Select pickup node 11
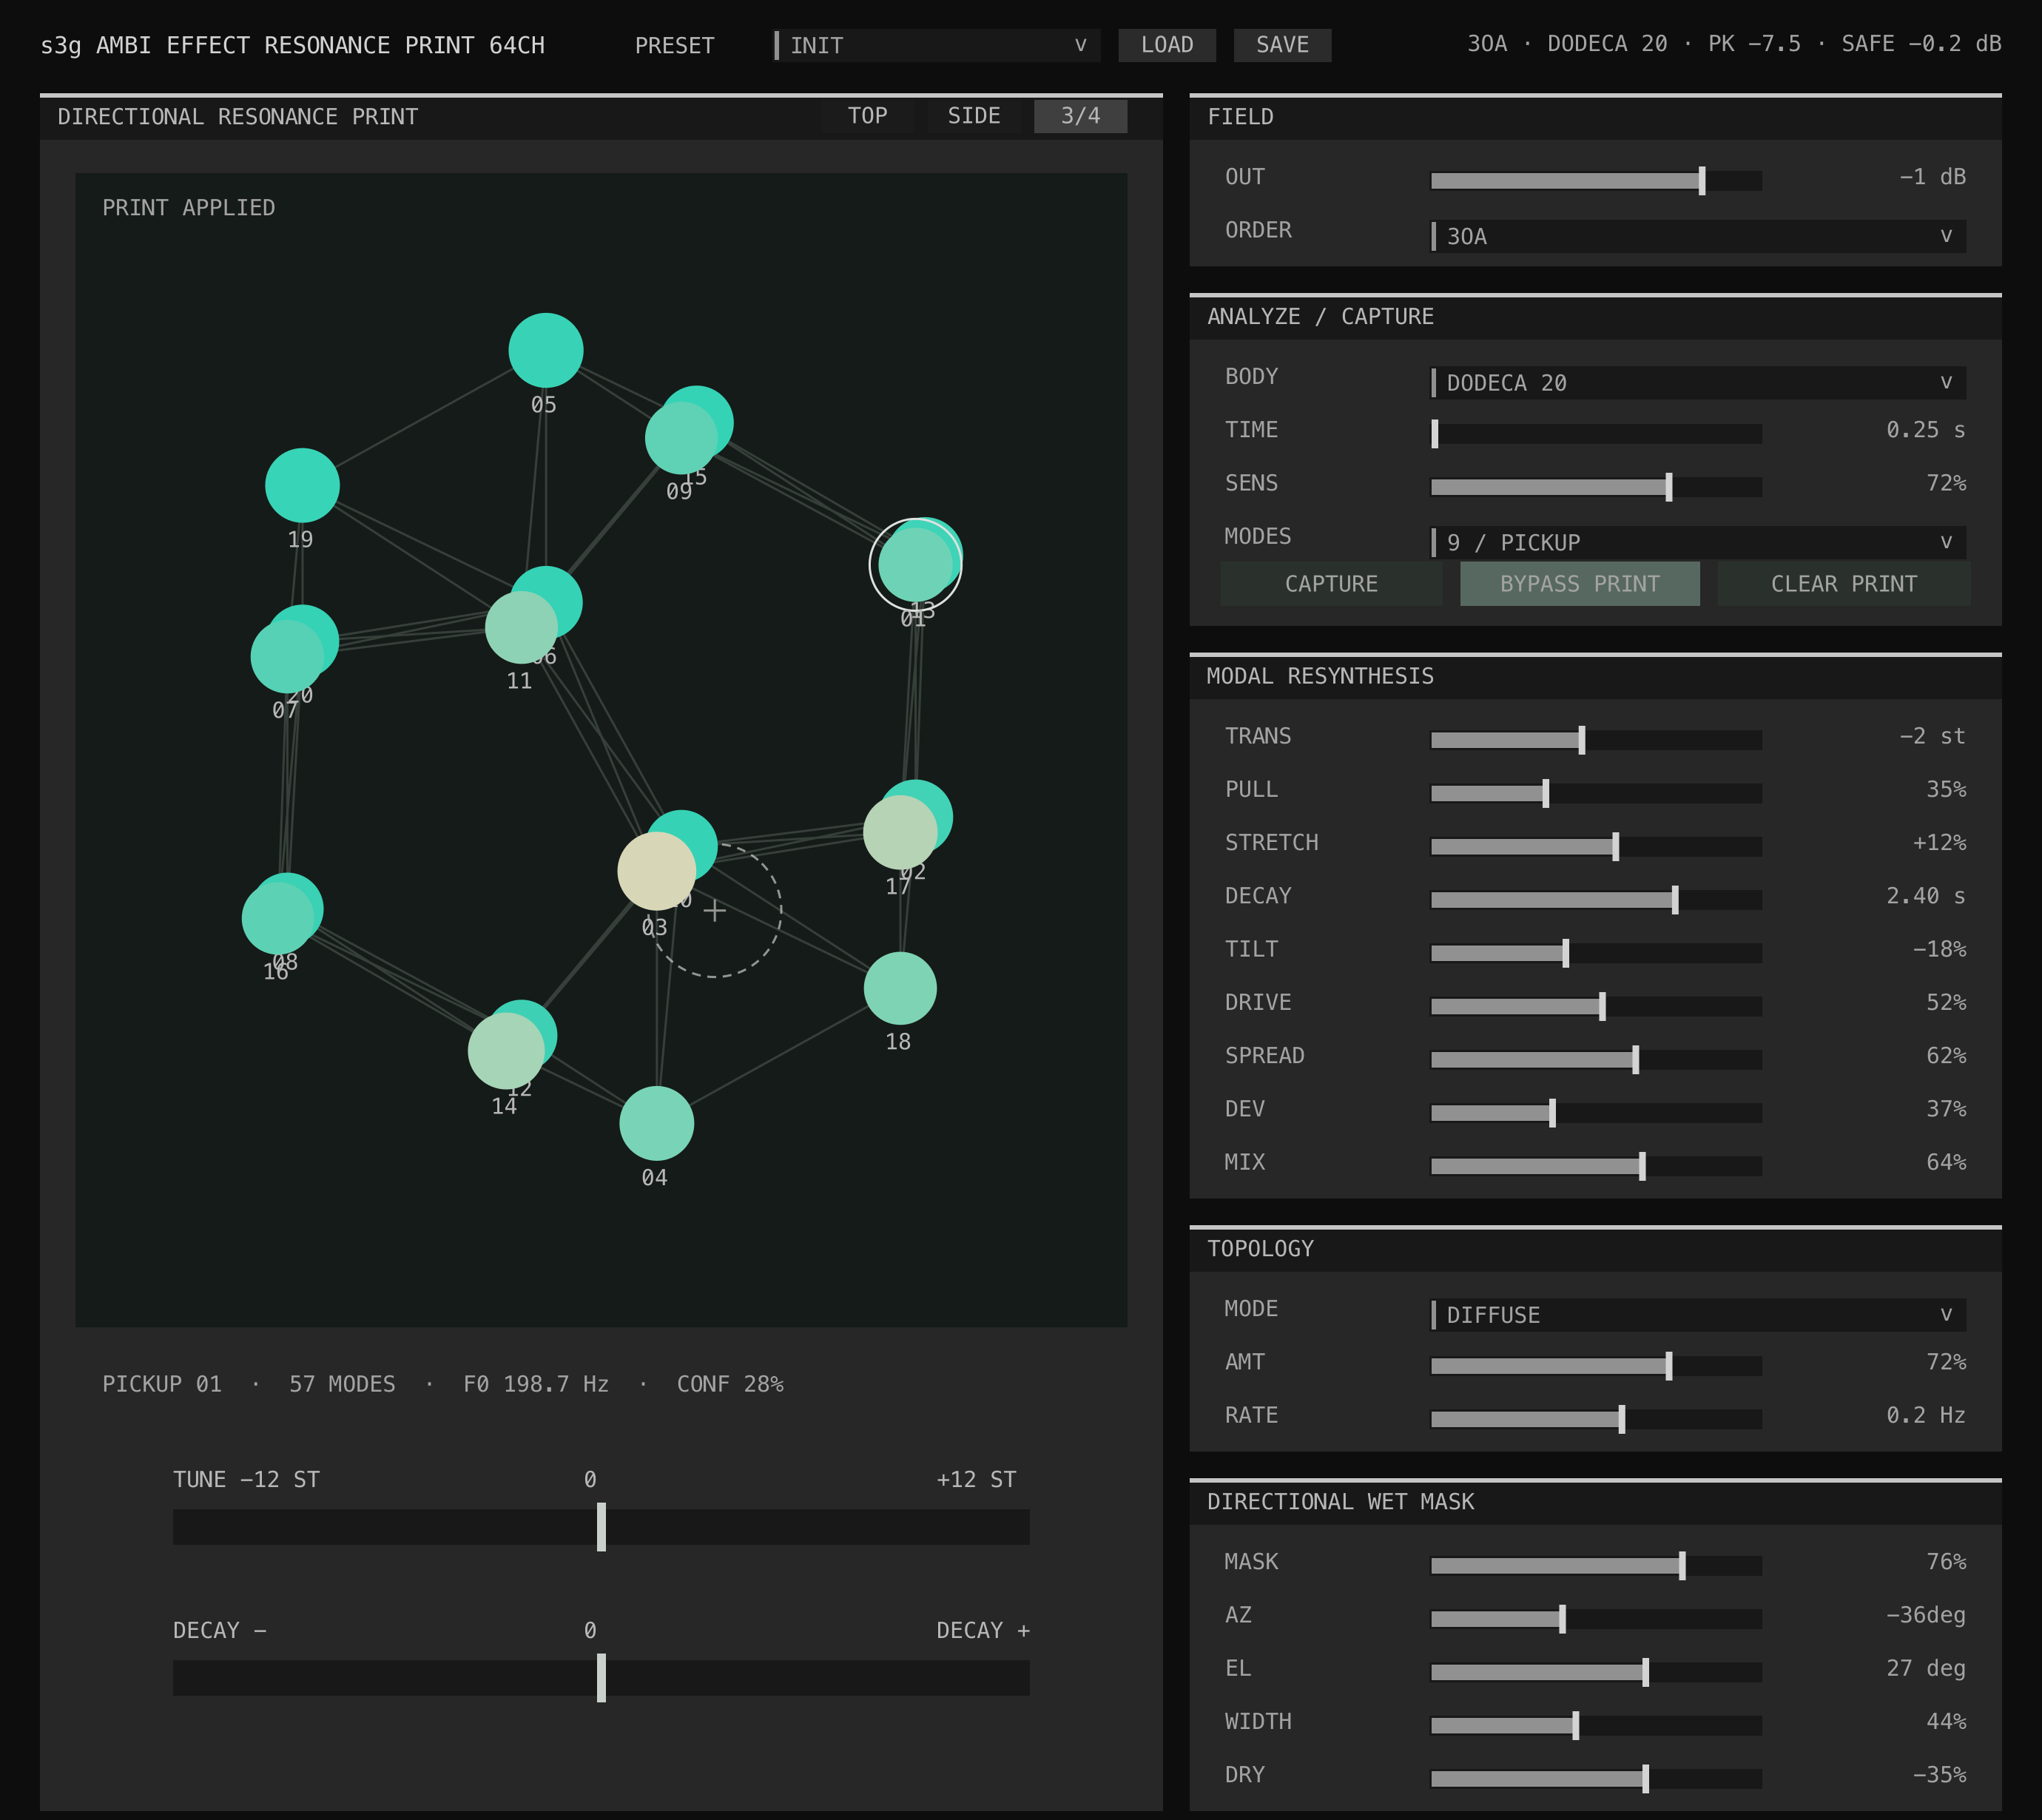The image size is (2042, 1820). point(521,627)
